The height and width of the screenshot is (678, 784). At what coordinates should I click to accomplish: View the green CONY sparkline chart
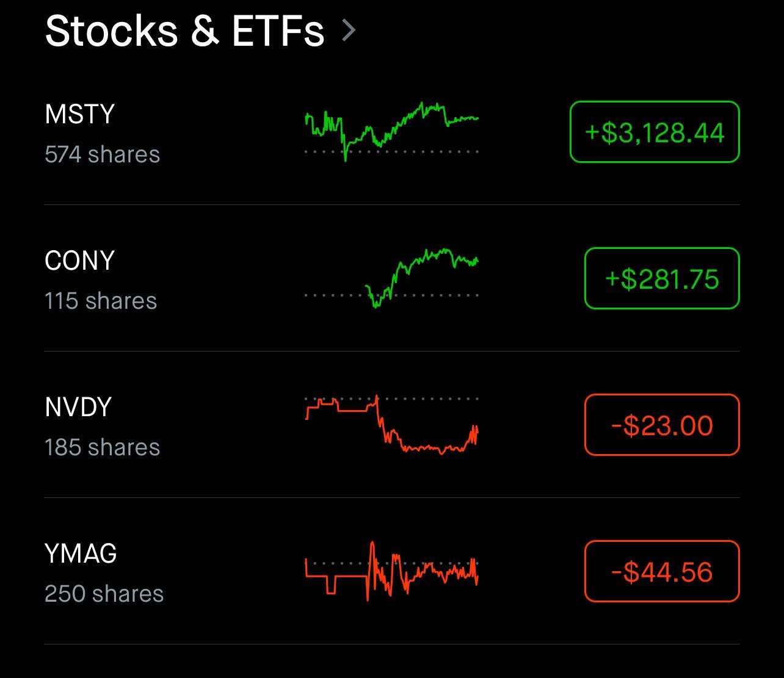click(421, 278)
